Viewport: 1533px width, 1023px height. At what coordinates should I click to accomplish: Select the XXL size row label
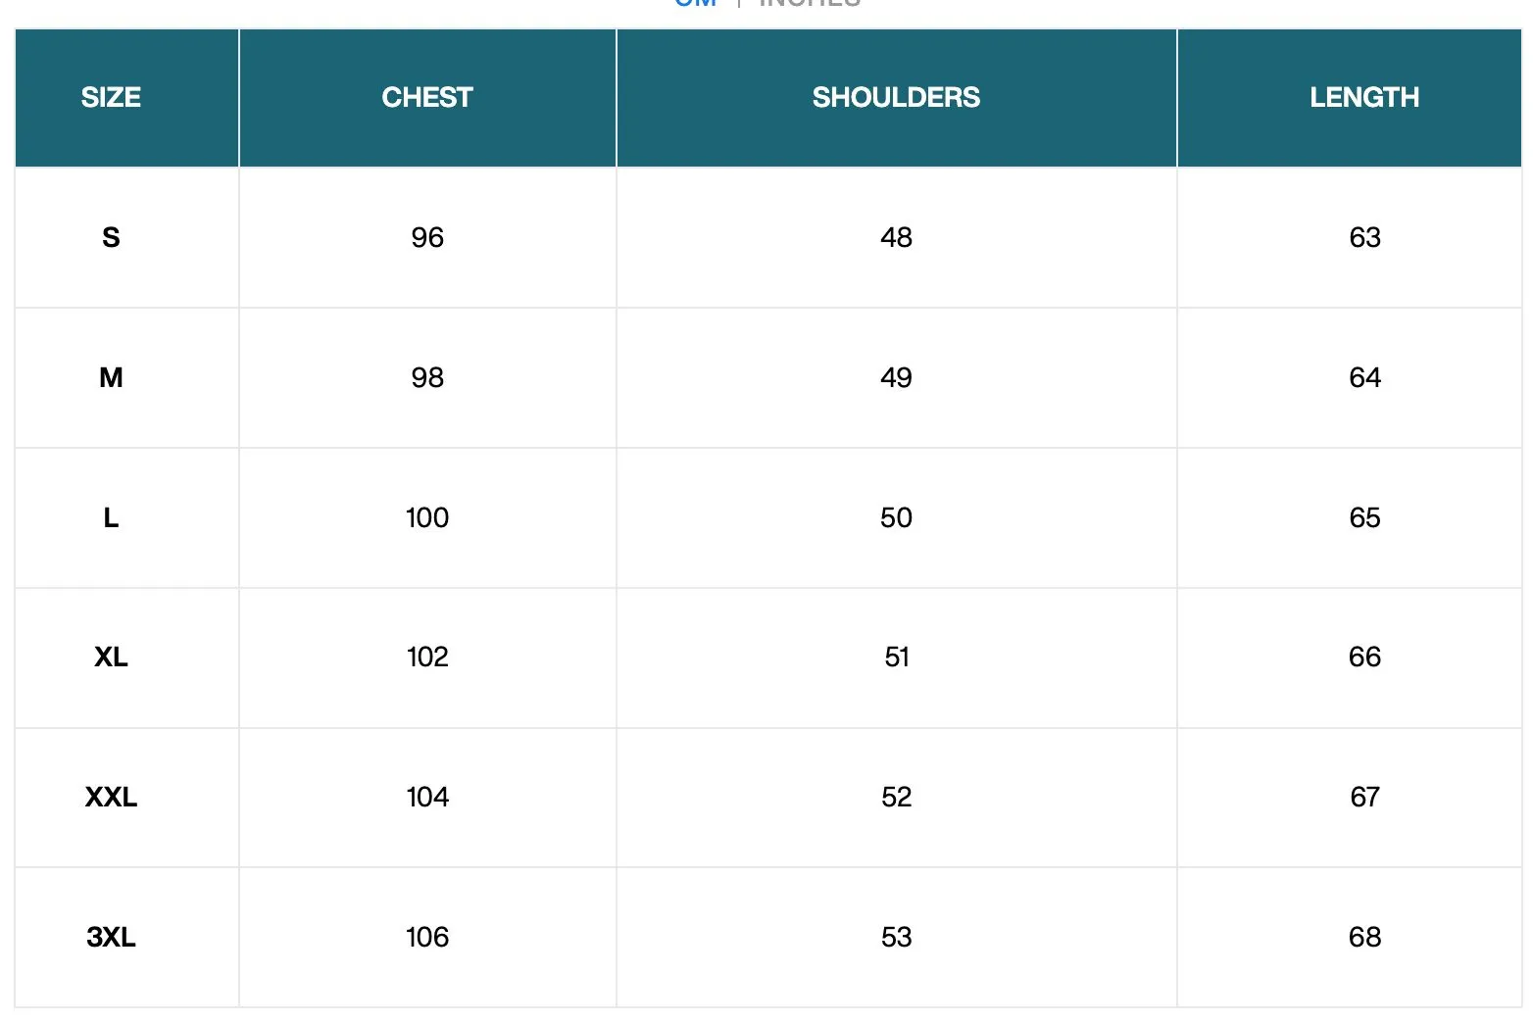[x=111, y=797]
